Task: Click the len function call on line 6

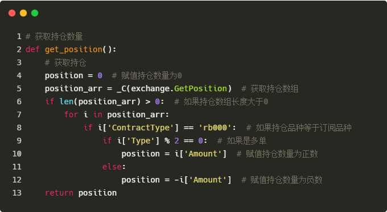Action: (x=67, y=101)
